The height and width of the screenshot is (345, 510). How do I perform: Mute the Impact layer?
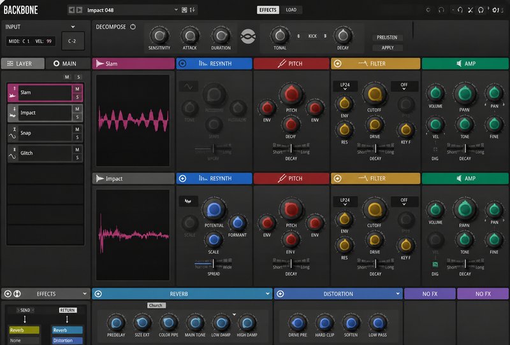point(77,109)
